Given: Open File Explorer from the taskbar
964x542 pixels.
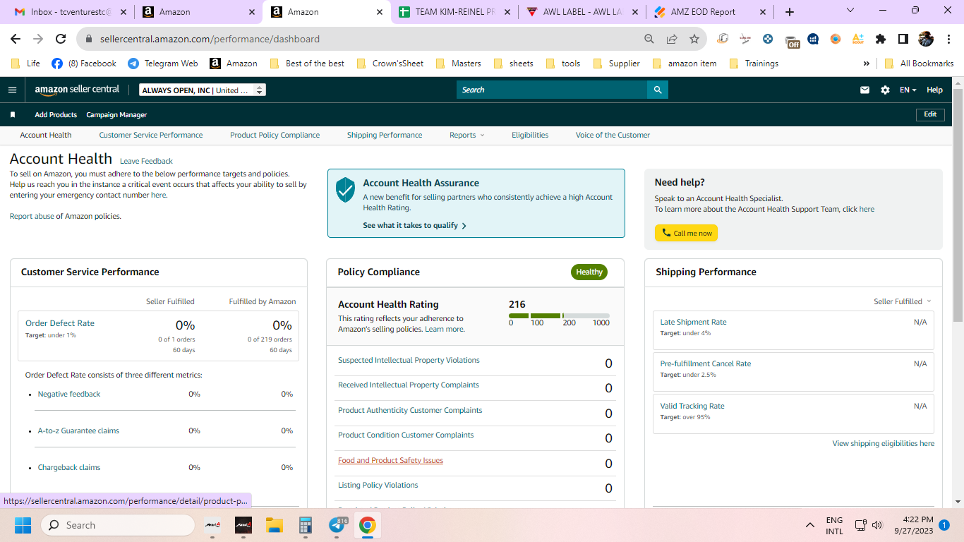Looking at the screenshot, I should coord(275,525).
